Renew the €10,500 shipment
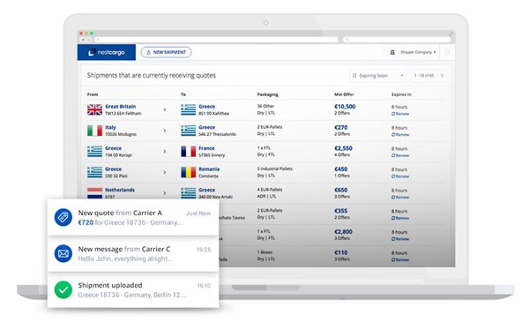Viewport: 529px width, 322px height. (x=400, y=114)
